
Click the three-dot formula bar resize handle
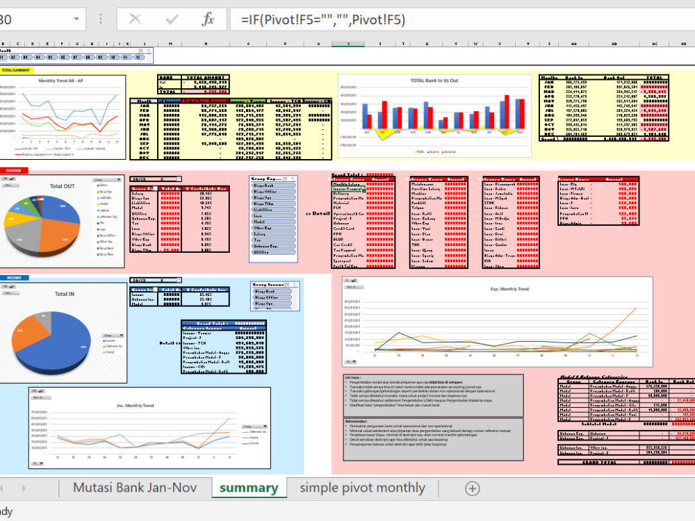pyautogui.click(x=101, y=19)
